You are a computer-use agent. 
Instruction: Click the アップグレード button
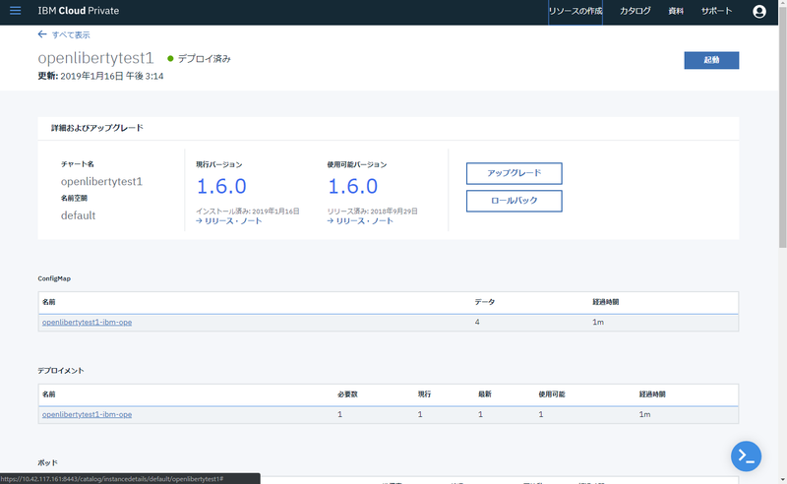(514, 173)
